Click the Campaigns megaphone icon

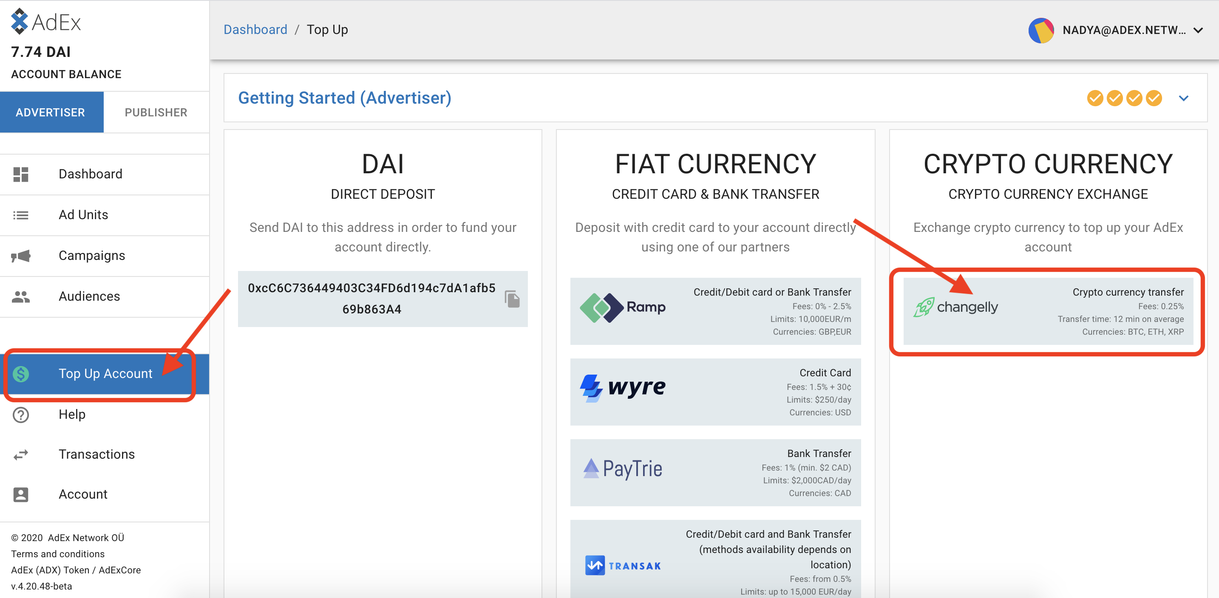point(21,256)
